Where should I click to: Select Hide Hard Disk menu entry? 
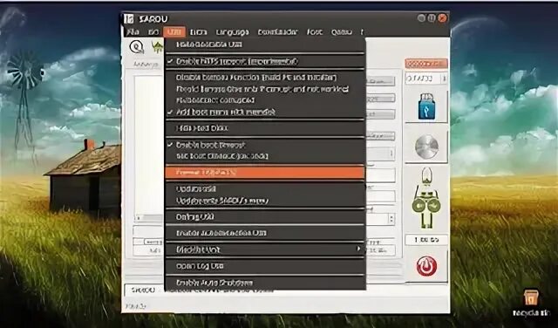(265, 128)
